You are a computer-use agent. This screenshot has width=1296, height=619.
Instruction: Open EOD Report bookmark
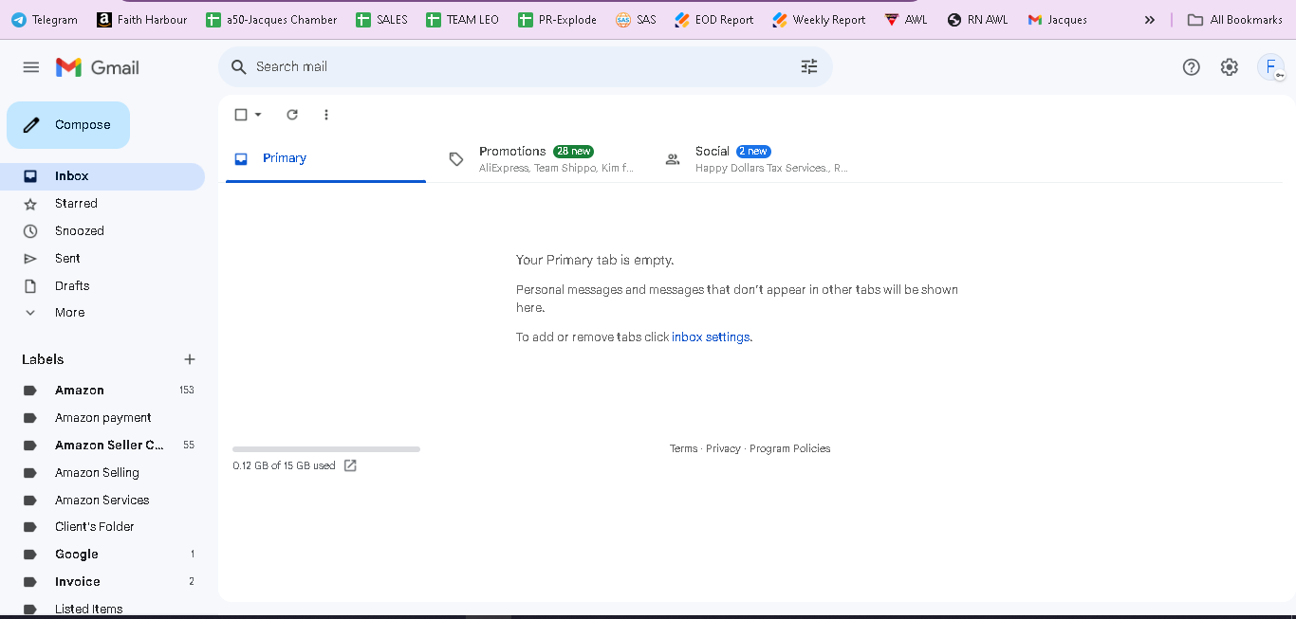[x=714, y=19]
